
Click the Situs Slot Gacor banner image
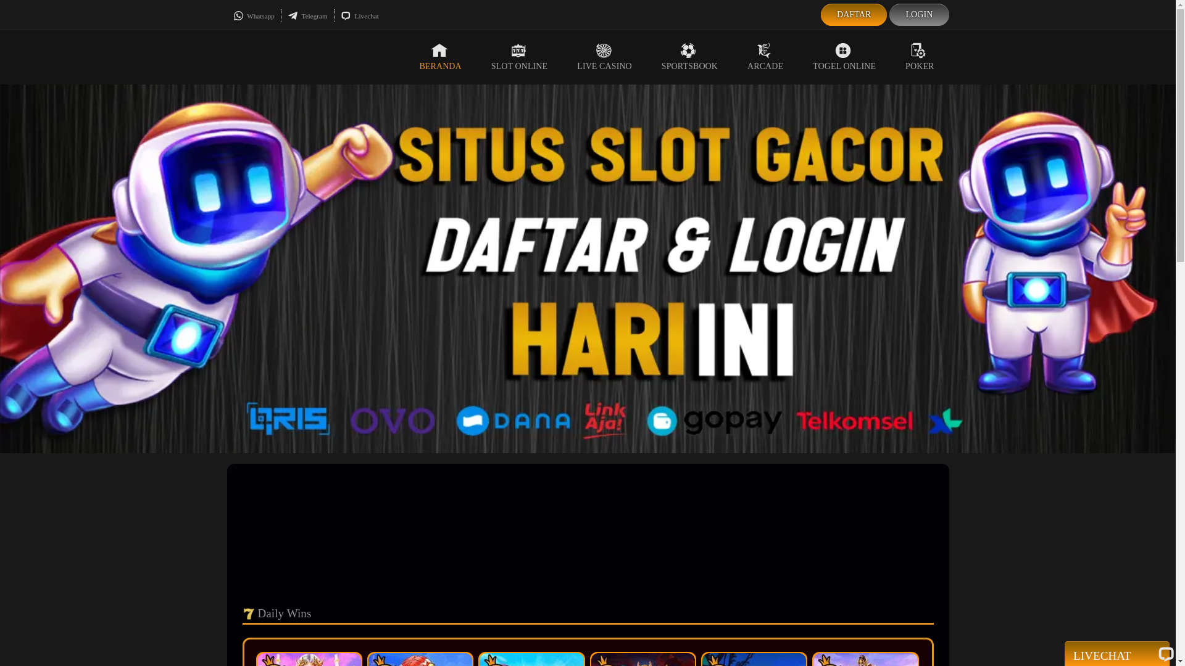coord(586,269)
